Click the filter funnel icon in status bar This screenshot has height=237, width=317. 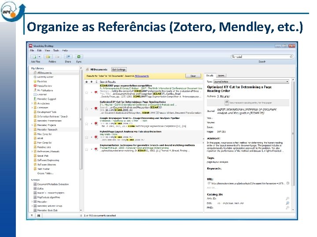[x=32, y=215]
